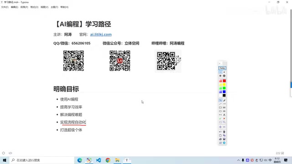Select the dashed selection frame tool
The width and height of the screenshot is (292, 164).
220,122
